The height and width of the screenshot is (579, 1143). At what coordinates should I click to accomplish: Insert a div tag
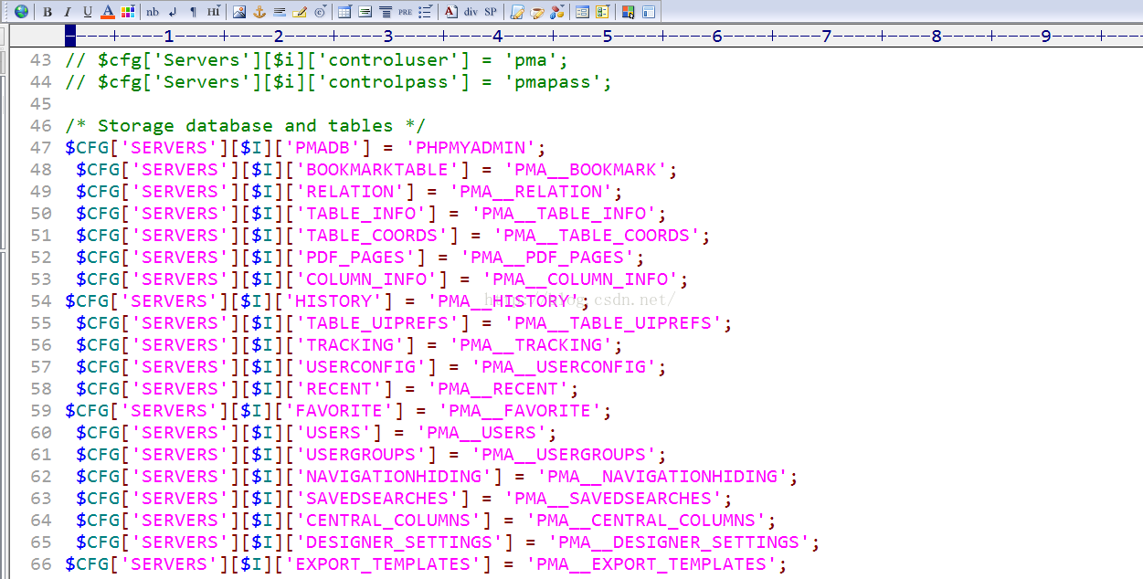(x=471, y=12)
